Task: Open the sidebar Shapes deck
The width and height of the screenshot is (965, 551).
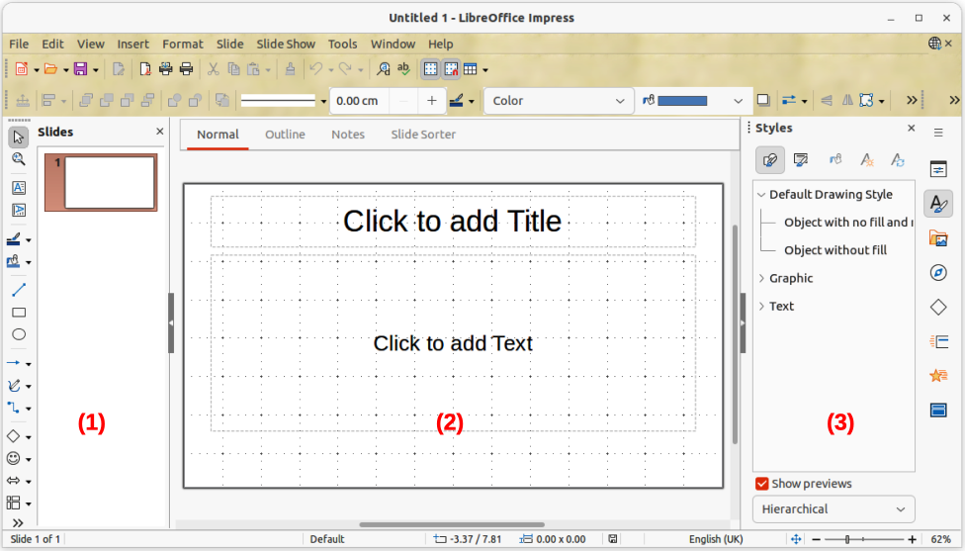Action: pyautogui.click(x=938, y=307)
